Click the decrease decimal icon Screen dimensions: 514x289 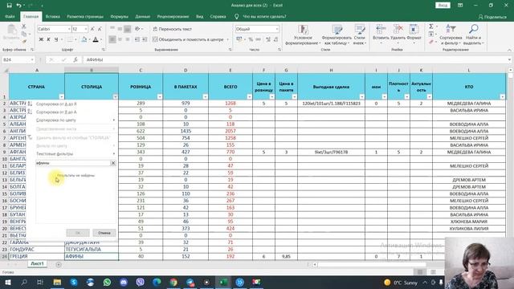point(276,39)
